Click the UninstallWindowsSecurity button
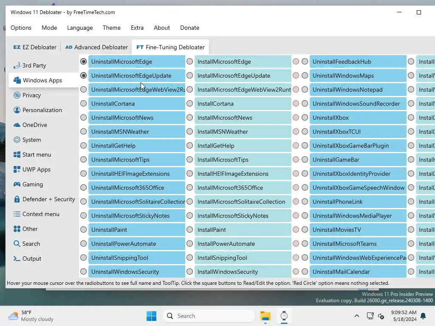This screenshot has width=435, height=326. click(x=137, y=272)
